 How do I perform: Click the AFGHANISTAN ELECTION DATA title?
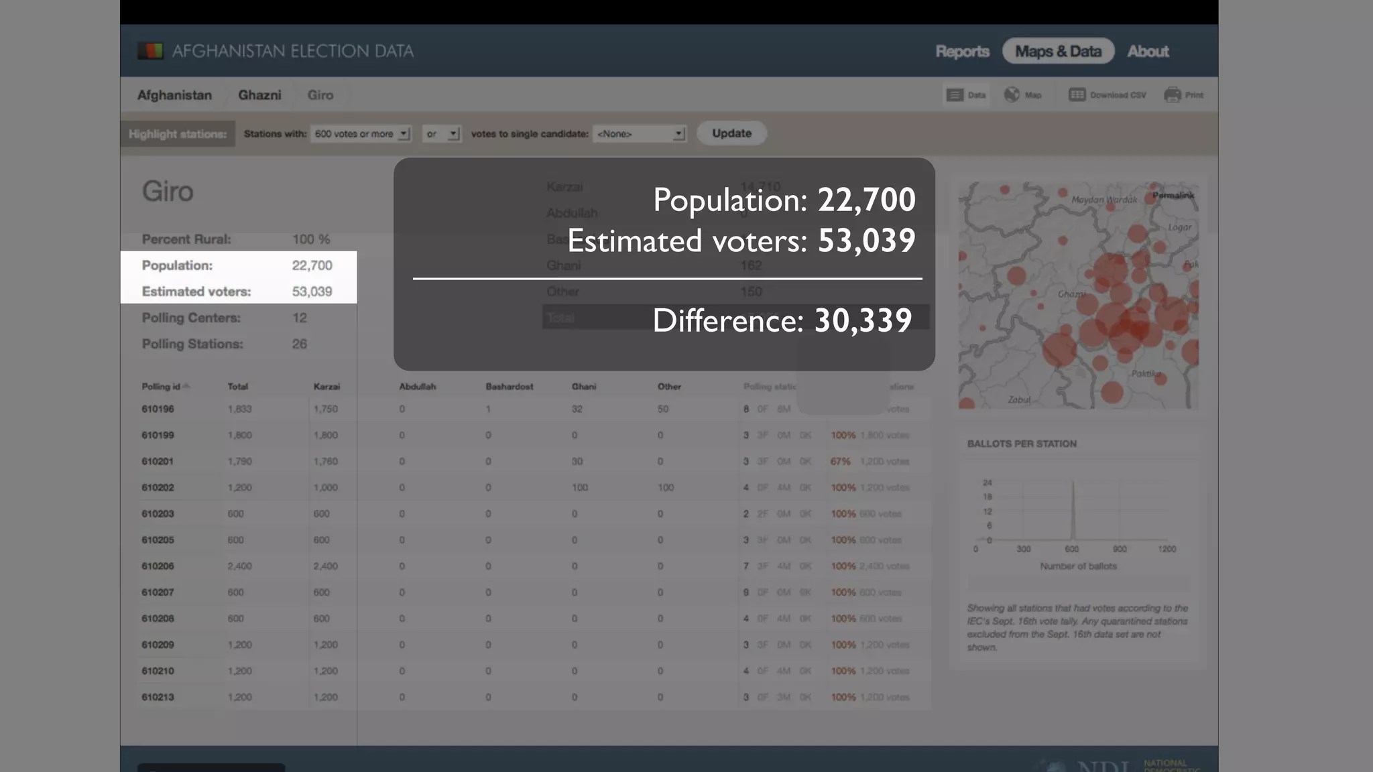click(293, 51)
